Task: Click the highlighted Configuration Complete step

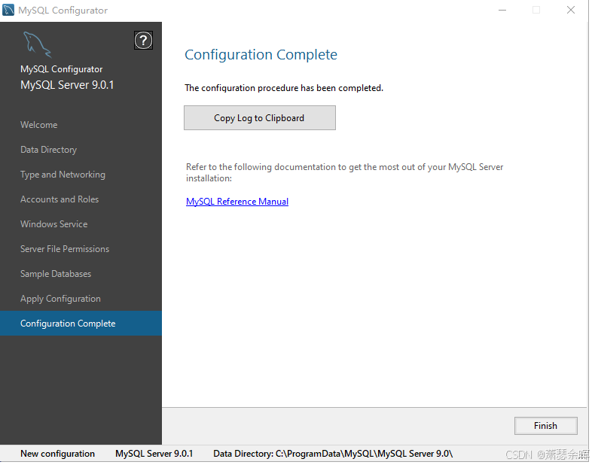Action: click(68, 324)
